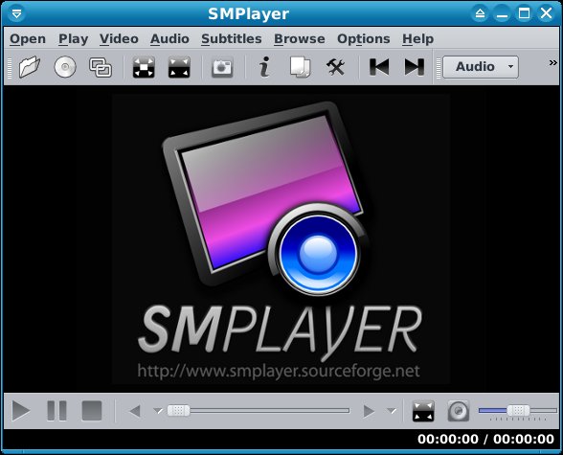
Task: Open Preferences with the crossed tools icon
Action: 335,67
